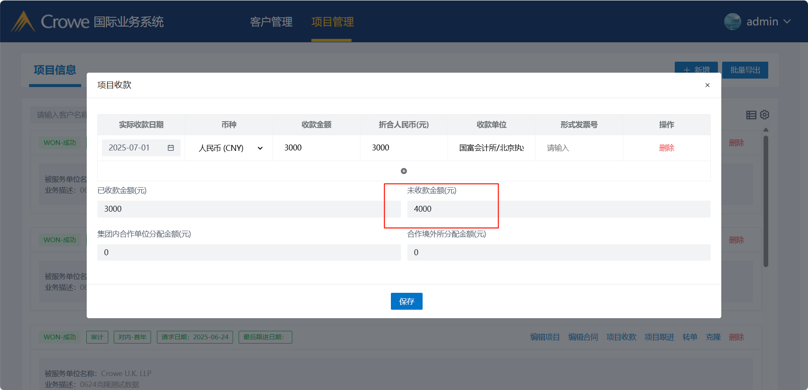Image resolution: width=808 pixels, height=390 pixels.
Task: Click the 集团内合作单位分配金额 field
Action: 249,252
